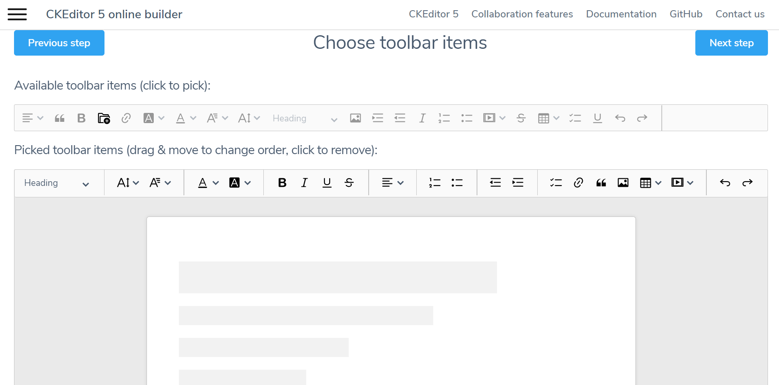Screen dimensions: 779x385
Task: Click the Previous step button
Action: click(59, 43)
